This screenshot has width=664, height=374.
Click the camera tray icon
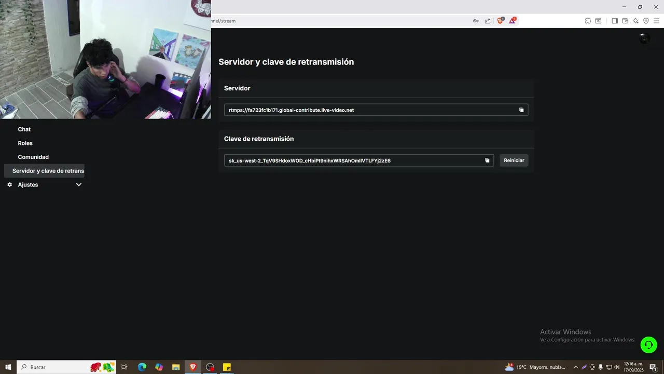point(592,367)
